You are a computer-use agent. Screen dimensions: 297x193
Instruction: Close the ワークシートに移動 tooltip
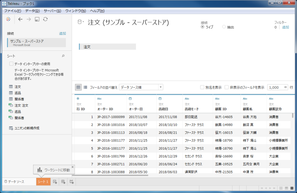coord(72,167)
